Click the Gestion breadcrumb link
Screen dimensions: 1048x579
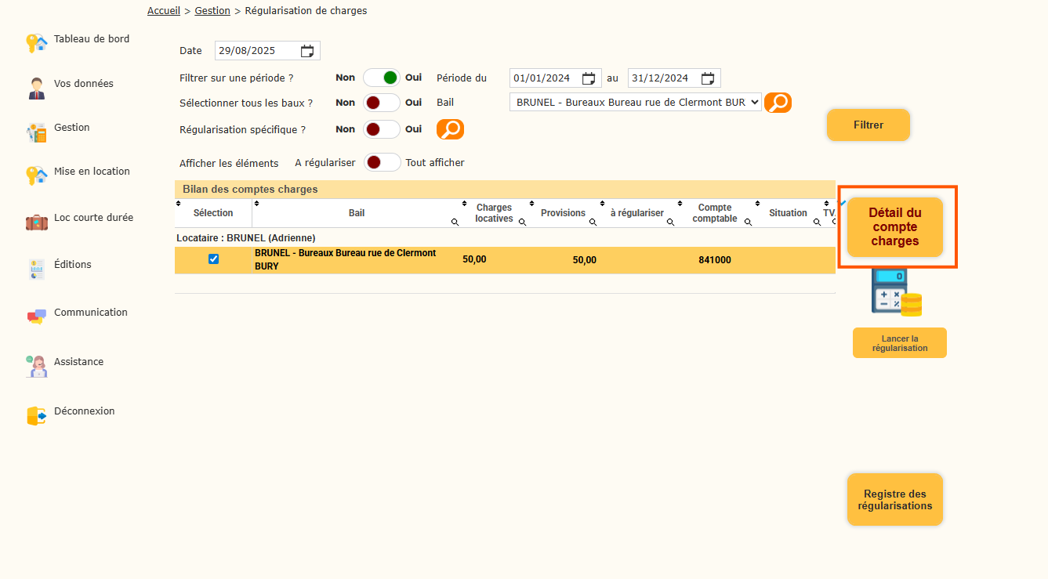point(212,11)
